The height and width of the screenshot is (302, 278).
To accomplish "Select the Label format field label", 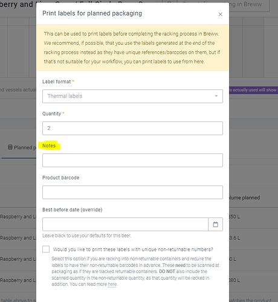I will pos(56,82).
